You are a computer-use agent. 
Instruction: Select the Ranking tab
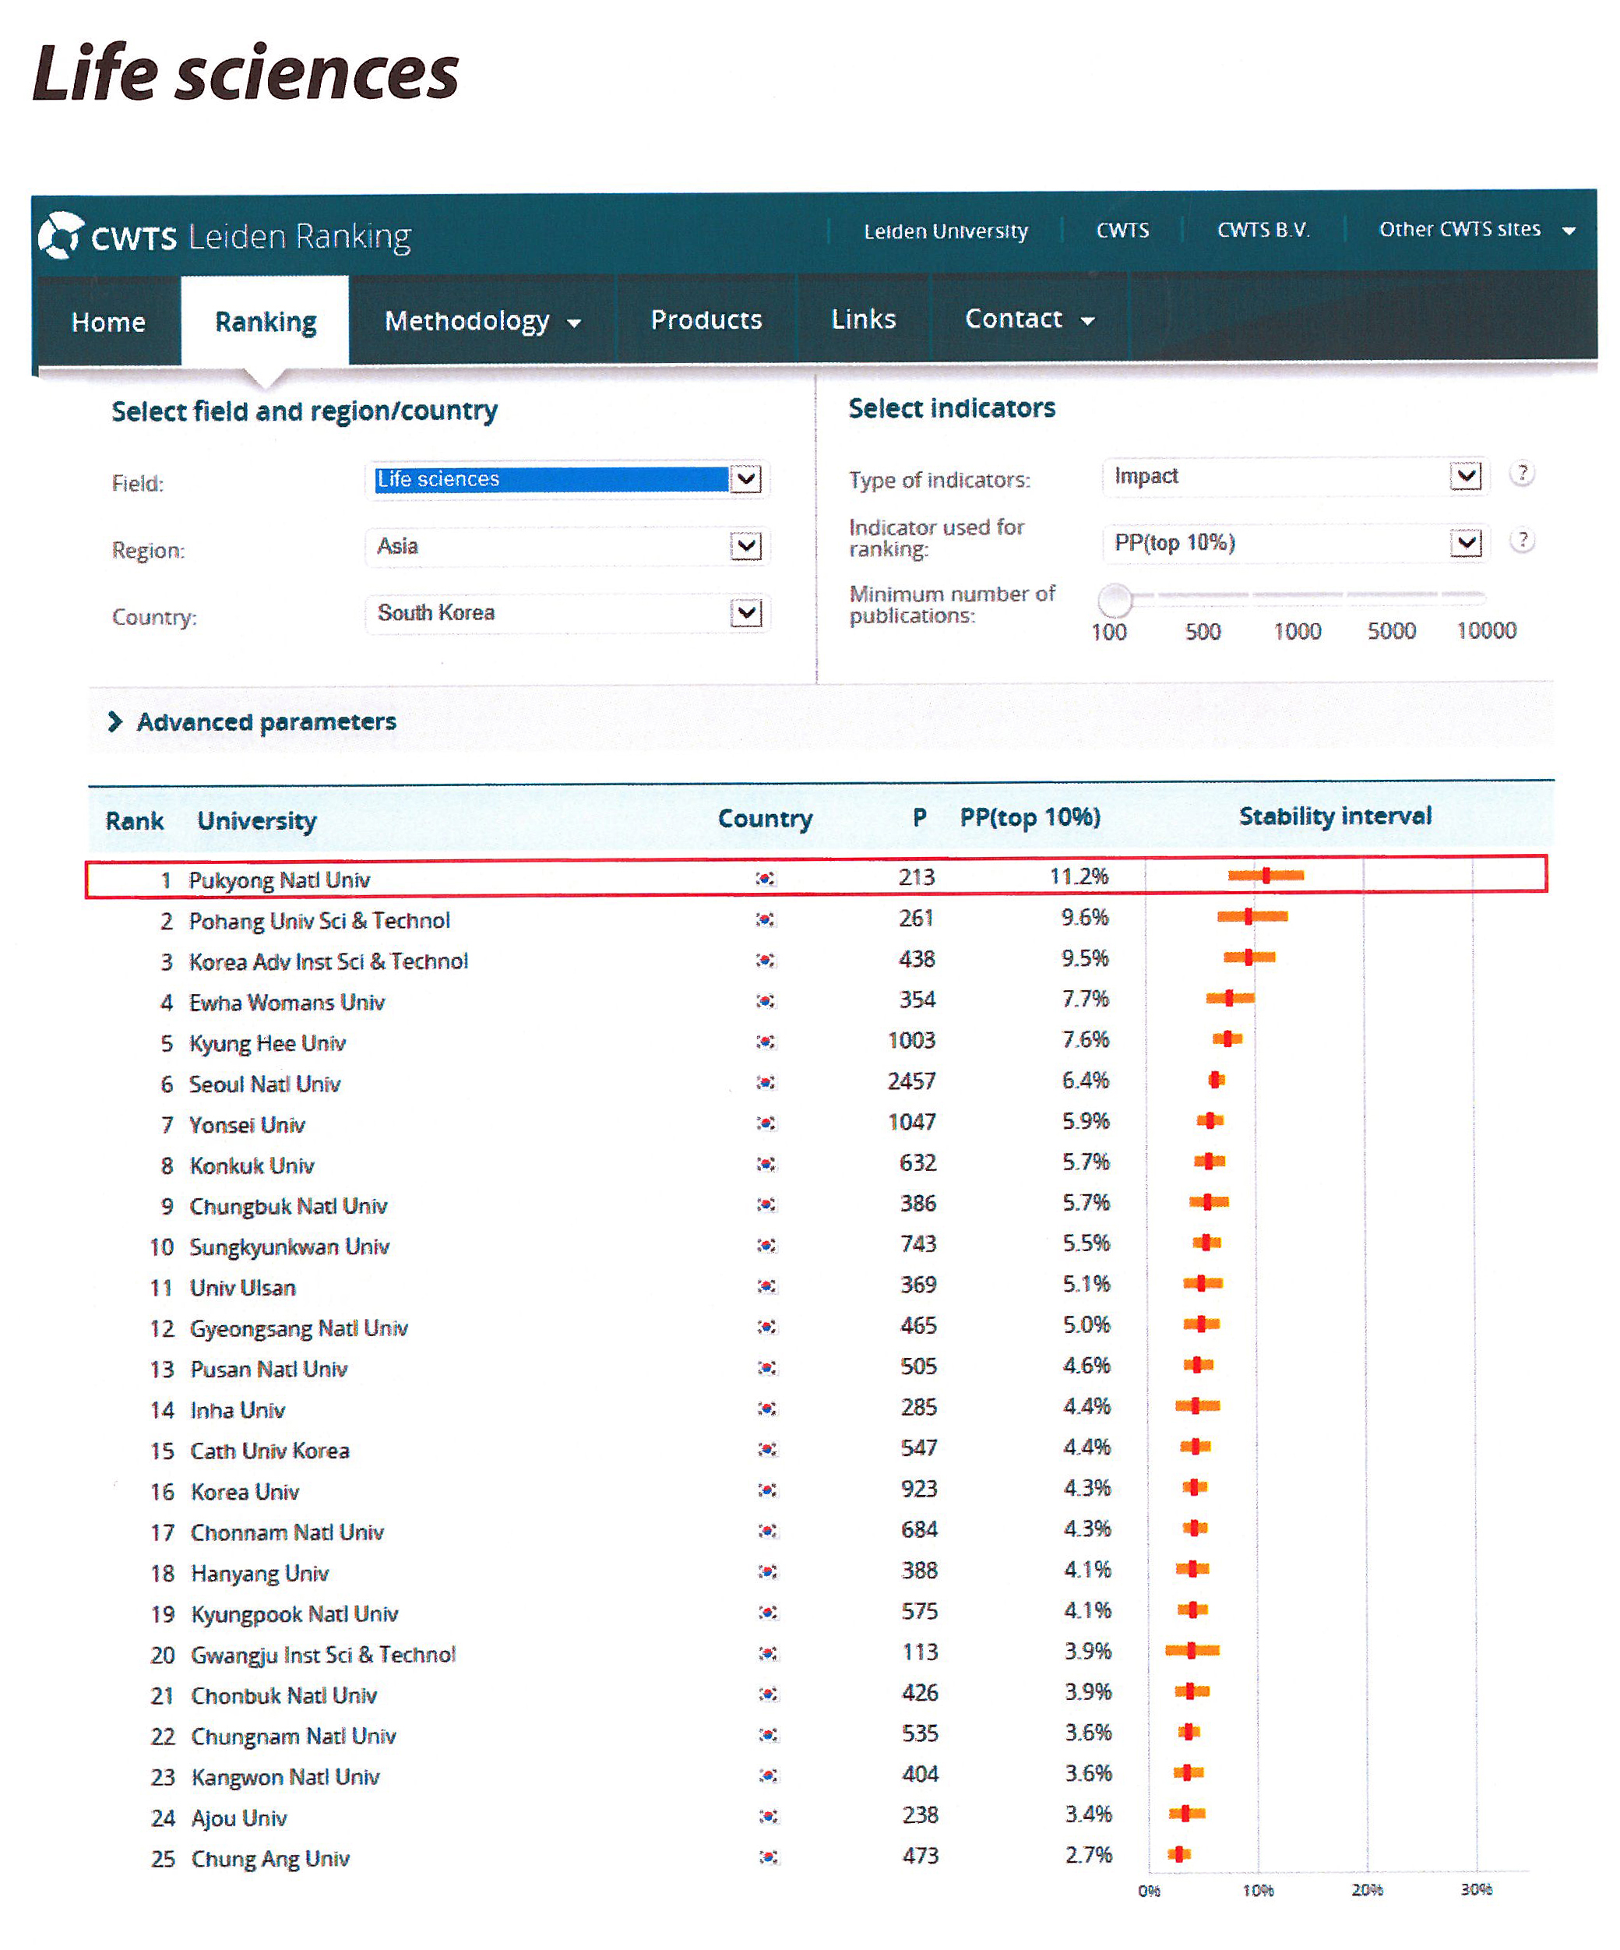point(266,323)
